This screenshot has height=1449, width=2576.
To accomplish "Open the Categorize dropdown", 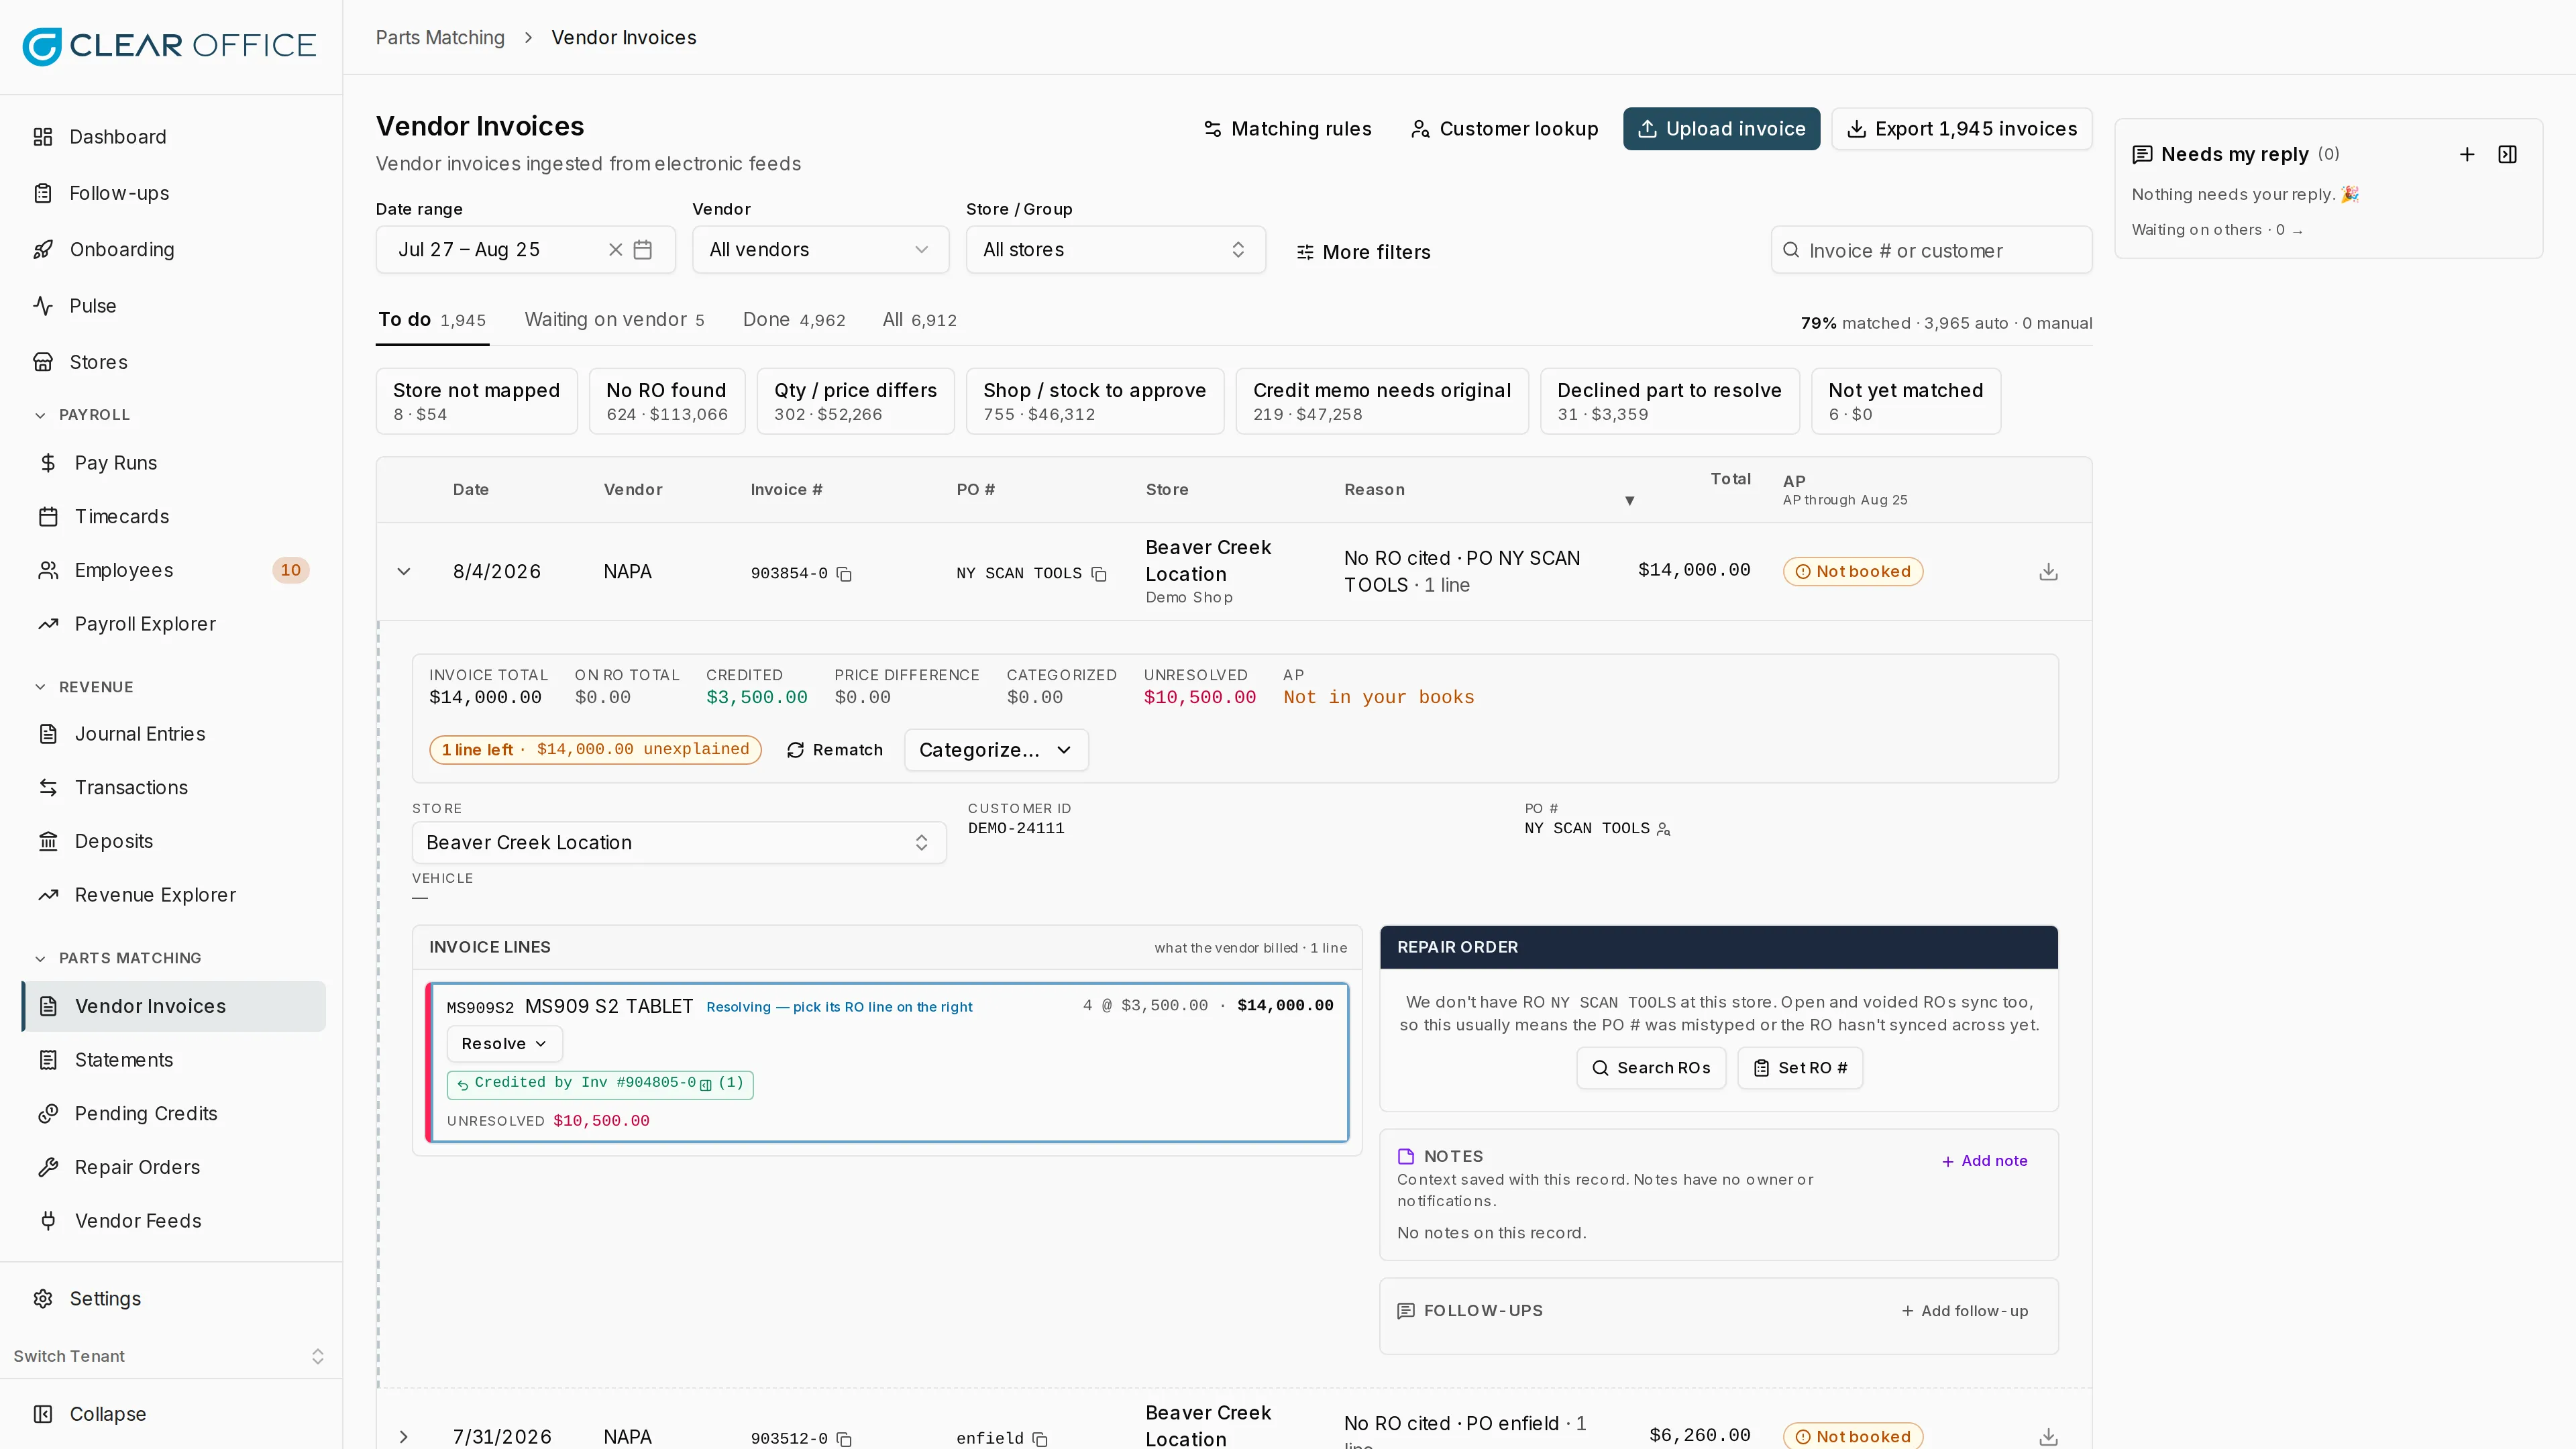I will pos(996,750).
